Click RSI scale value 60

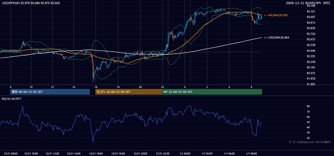coord(308,117)
